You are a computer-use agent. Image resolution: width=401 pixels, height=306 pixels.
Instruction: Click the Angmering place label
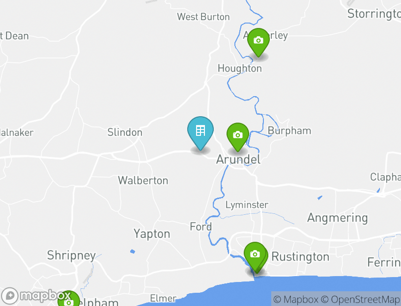337,218
